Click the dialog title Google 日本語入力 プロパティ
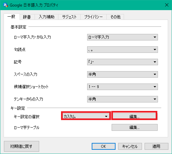172x154 pixels. pos(34,5)
